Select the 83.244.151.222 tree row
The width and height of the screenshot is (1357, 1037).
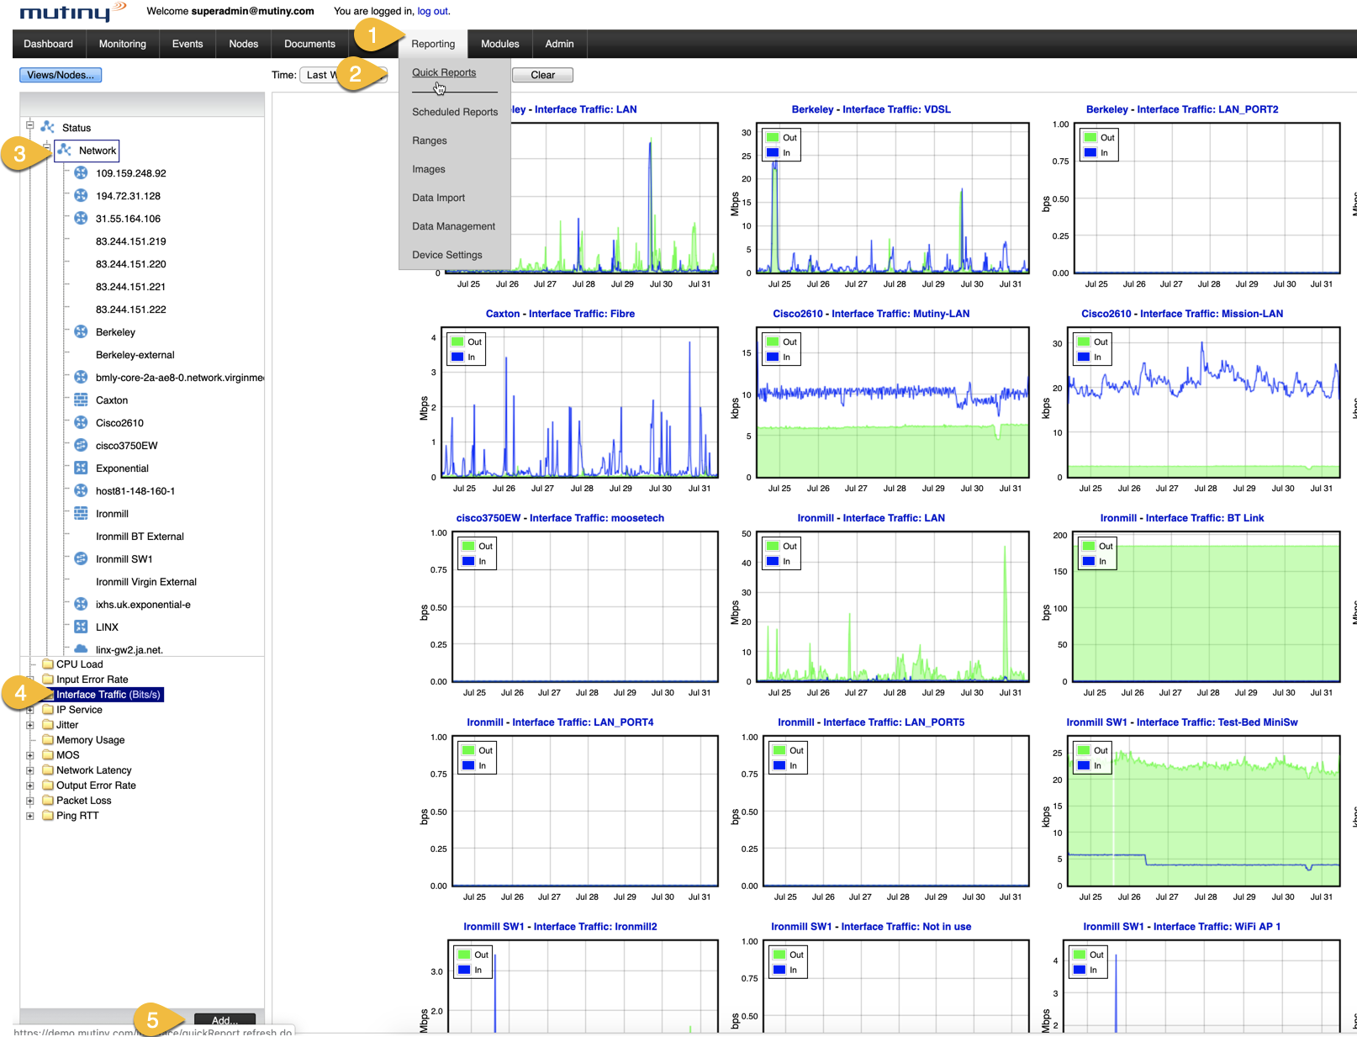click(131, 310)
